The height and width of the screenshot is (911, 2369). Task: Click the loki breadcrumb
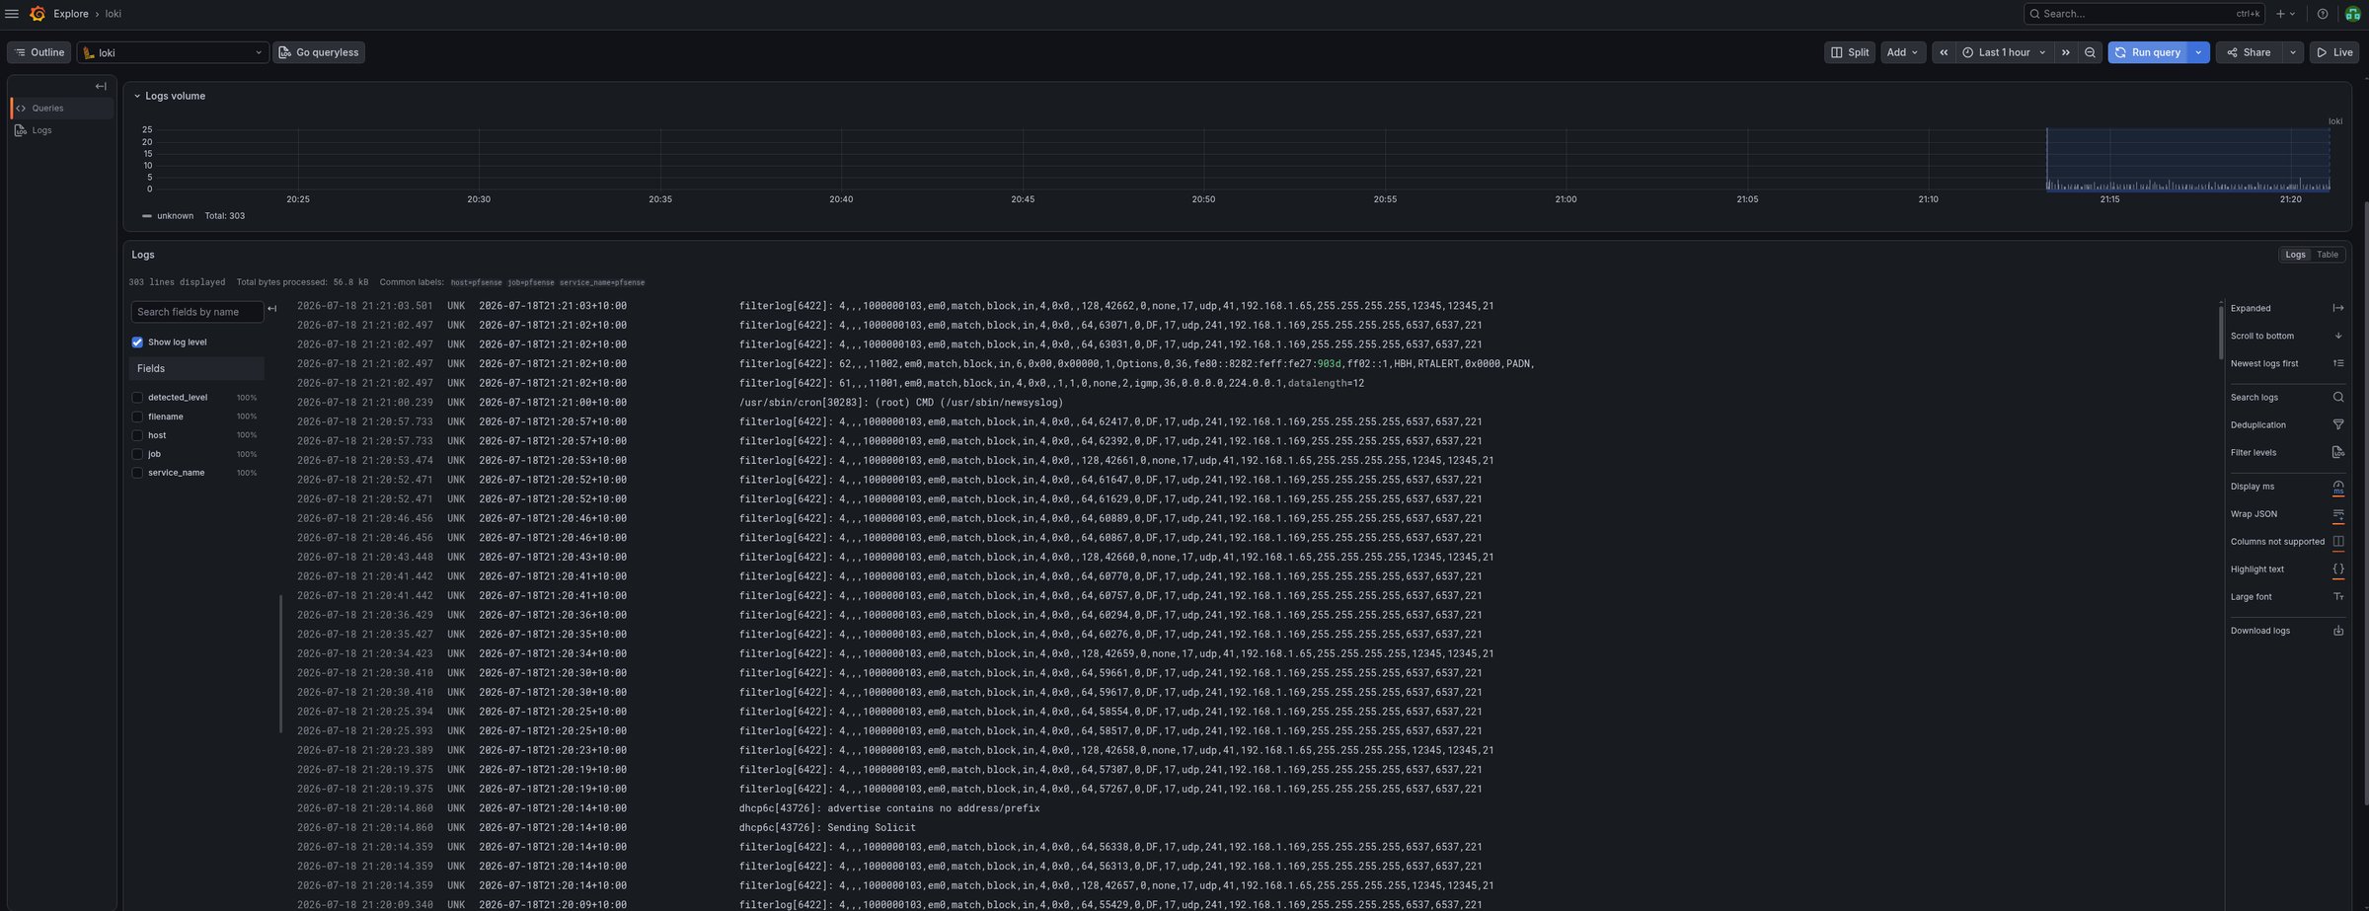(114, 14)
